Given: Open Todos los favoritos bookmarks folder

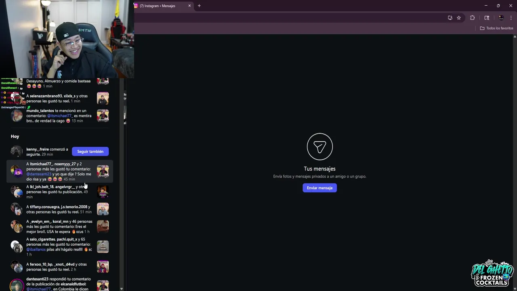Looking at the screenshot, I should (x=496, y=28).
